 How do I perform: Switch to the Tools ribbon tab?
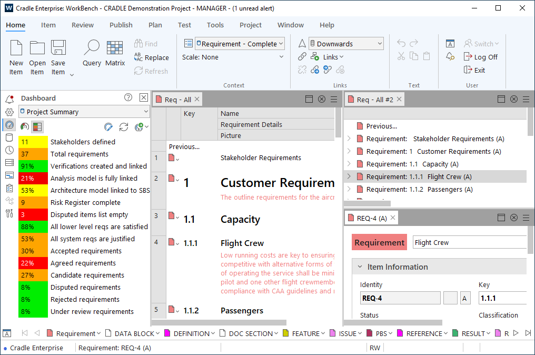pos(215,25)
